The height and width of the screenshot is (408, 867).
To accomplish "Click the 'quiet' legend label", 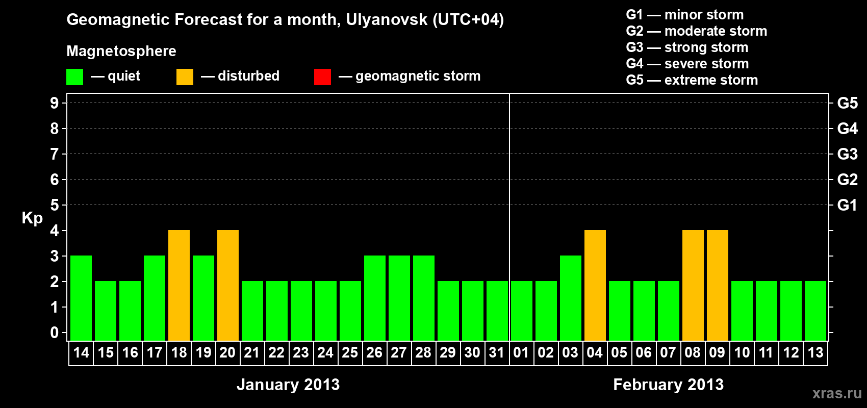I will (x=124, y=76).
